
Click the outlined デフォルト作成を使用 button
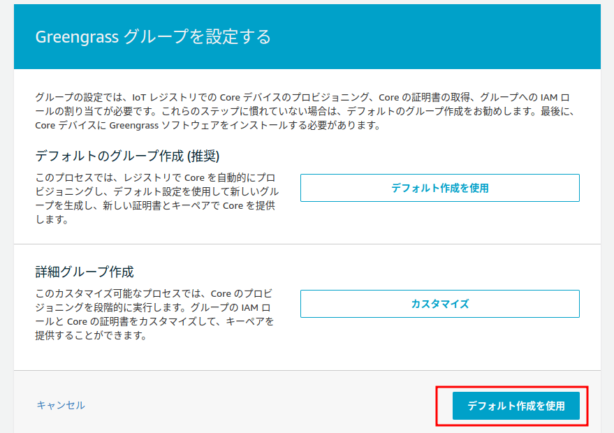click(440, 188)
